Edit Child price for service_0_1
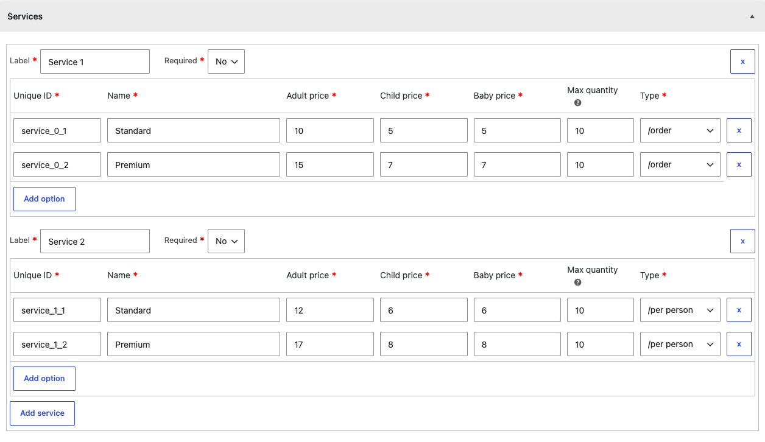The height and width of the screenshot is (442, 765). [424, 130]
